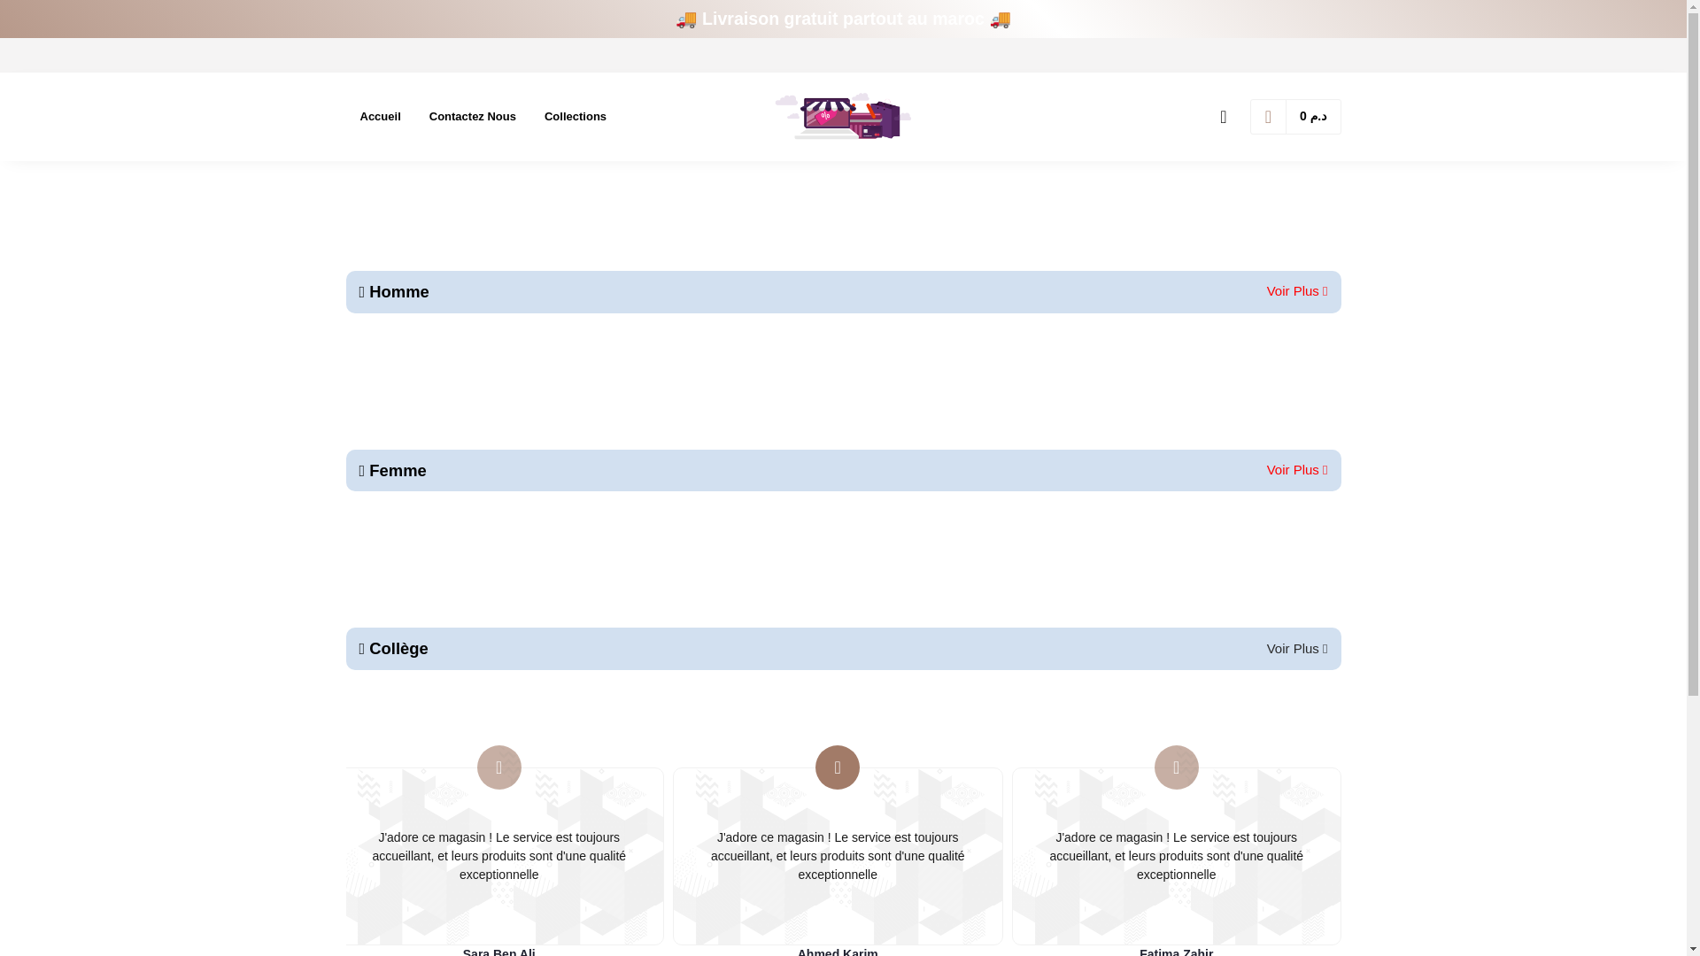Expand Collège section with Voir Plus
Viewport: 1700px width, 956px height.
tap(1296, 649)
